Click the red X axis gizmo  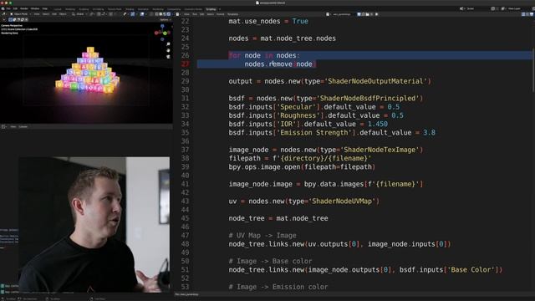tap(156, 33)
